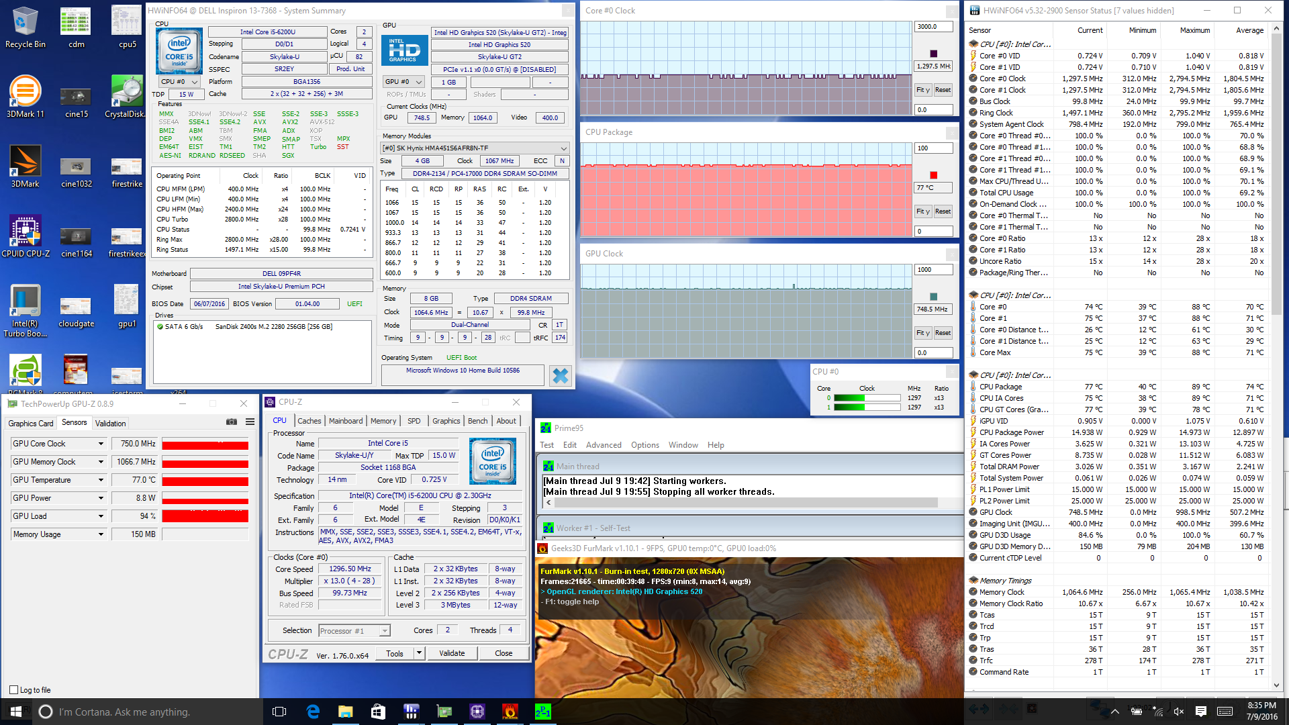
Task: Open the CPU #0 selector dropdown
Action: pyautogui.click(x=180, y=82)
